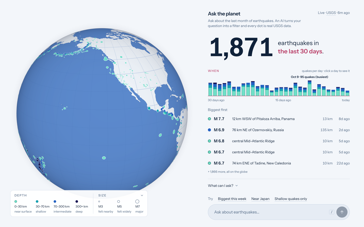Click the 300+ km deep legend dot
364x227 pixels.
point(77,202)
